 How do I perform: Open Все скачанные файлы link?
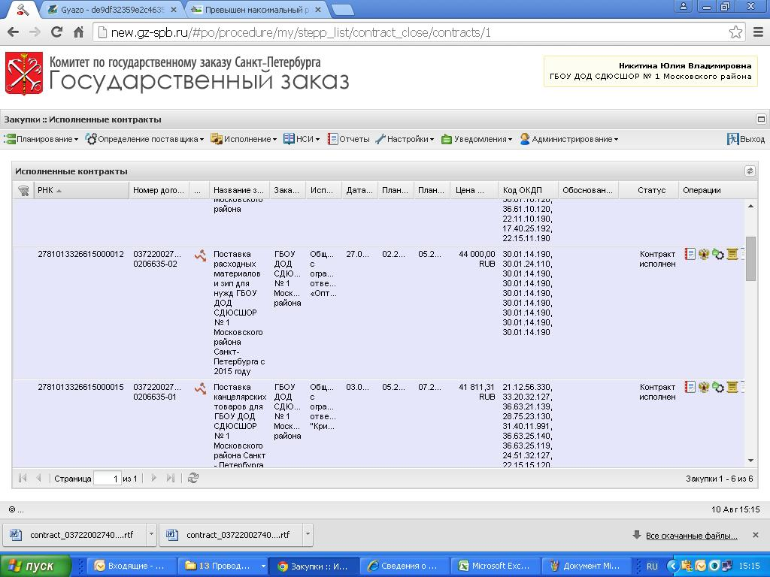pyautogui.click(x=692, y=536)
